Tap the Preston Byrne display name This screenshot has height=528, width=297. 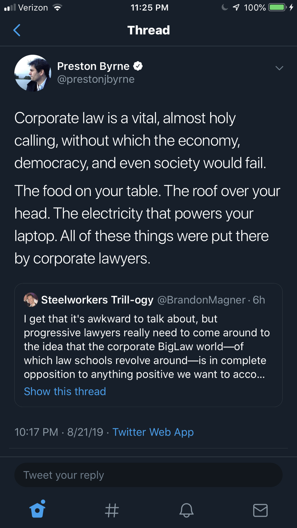[93, 66]
